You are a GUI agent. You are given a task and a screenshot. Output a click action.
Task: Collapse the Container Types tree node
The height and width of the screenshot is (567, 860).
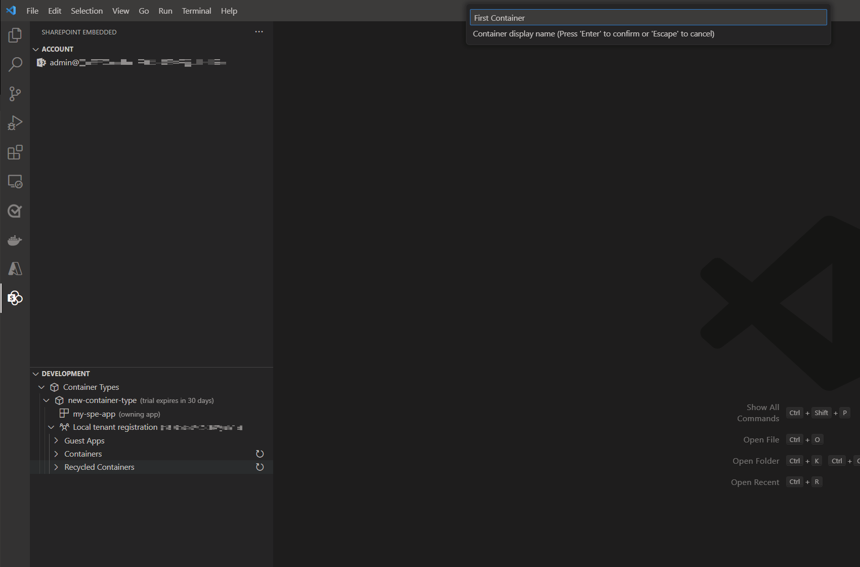(x=42, y=387)
